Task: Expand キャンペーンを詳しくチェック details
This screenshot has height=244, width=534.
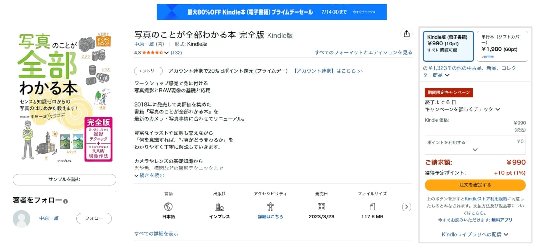Action: tap(462, 109)
